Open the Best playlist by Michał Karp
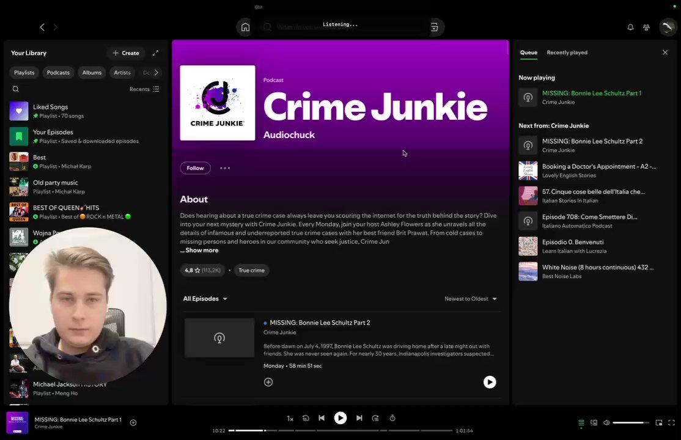The height and width of the screenshot is (440, 681). pyautogui.click(x=86, y=161)
